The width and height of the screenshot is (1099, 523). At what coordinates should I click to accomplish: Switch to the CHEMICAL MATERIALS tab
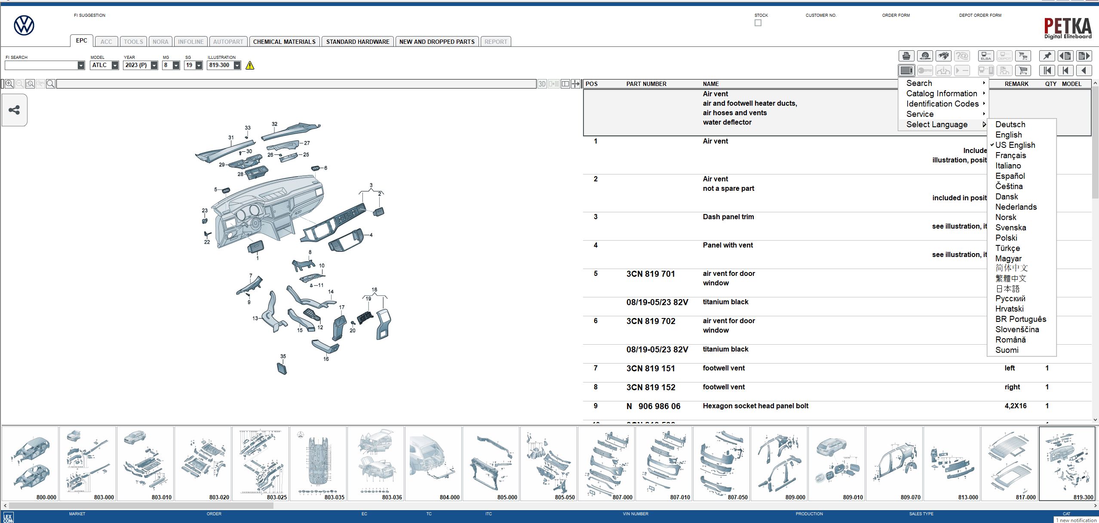[284, 42]
